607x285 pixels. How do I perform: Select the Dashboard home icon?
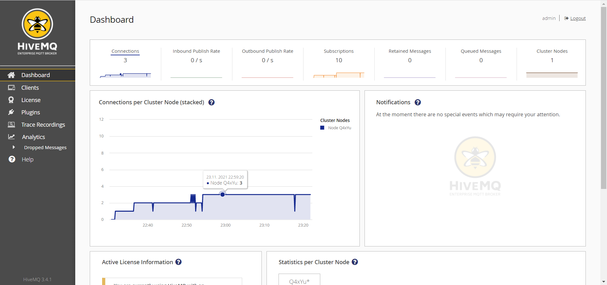pos(11,75)
